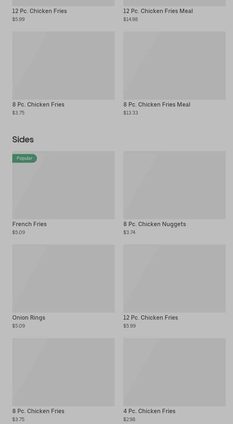Image resolution: width=233 pixels, height=424 pixels.
Task: Open the 8 Pc. Chicken Nuggets image
Action: 174,185
